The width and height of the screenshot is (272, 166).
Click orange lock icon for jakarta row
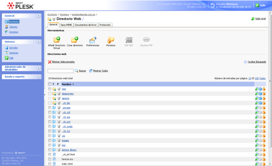264,98
